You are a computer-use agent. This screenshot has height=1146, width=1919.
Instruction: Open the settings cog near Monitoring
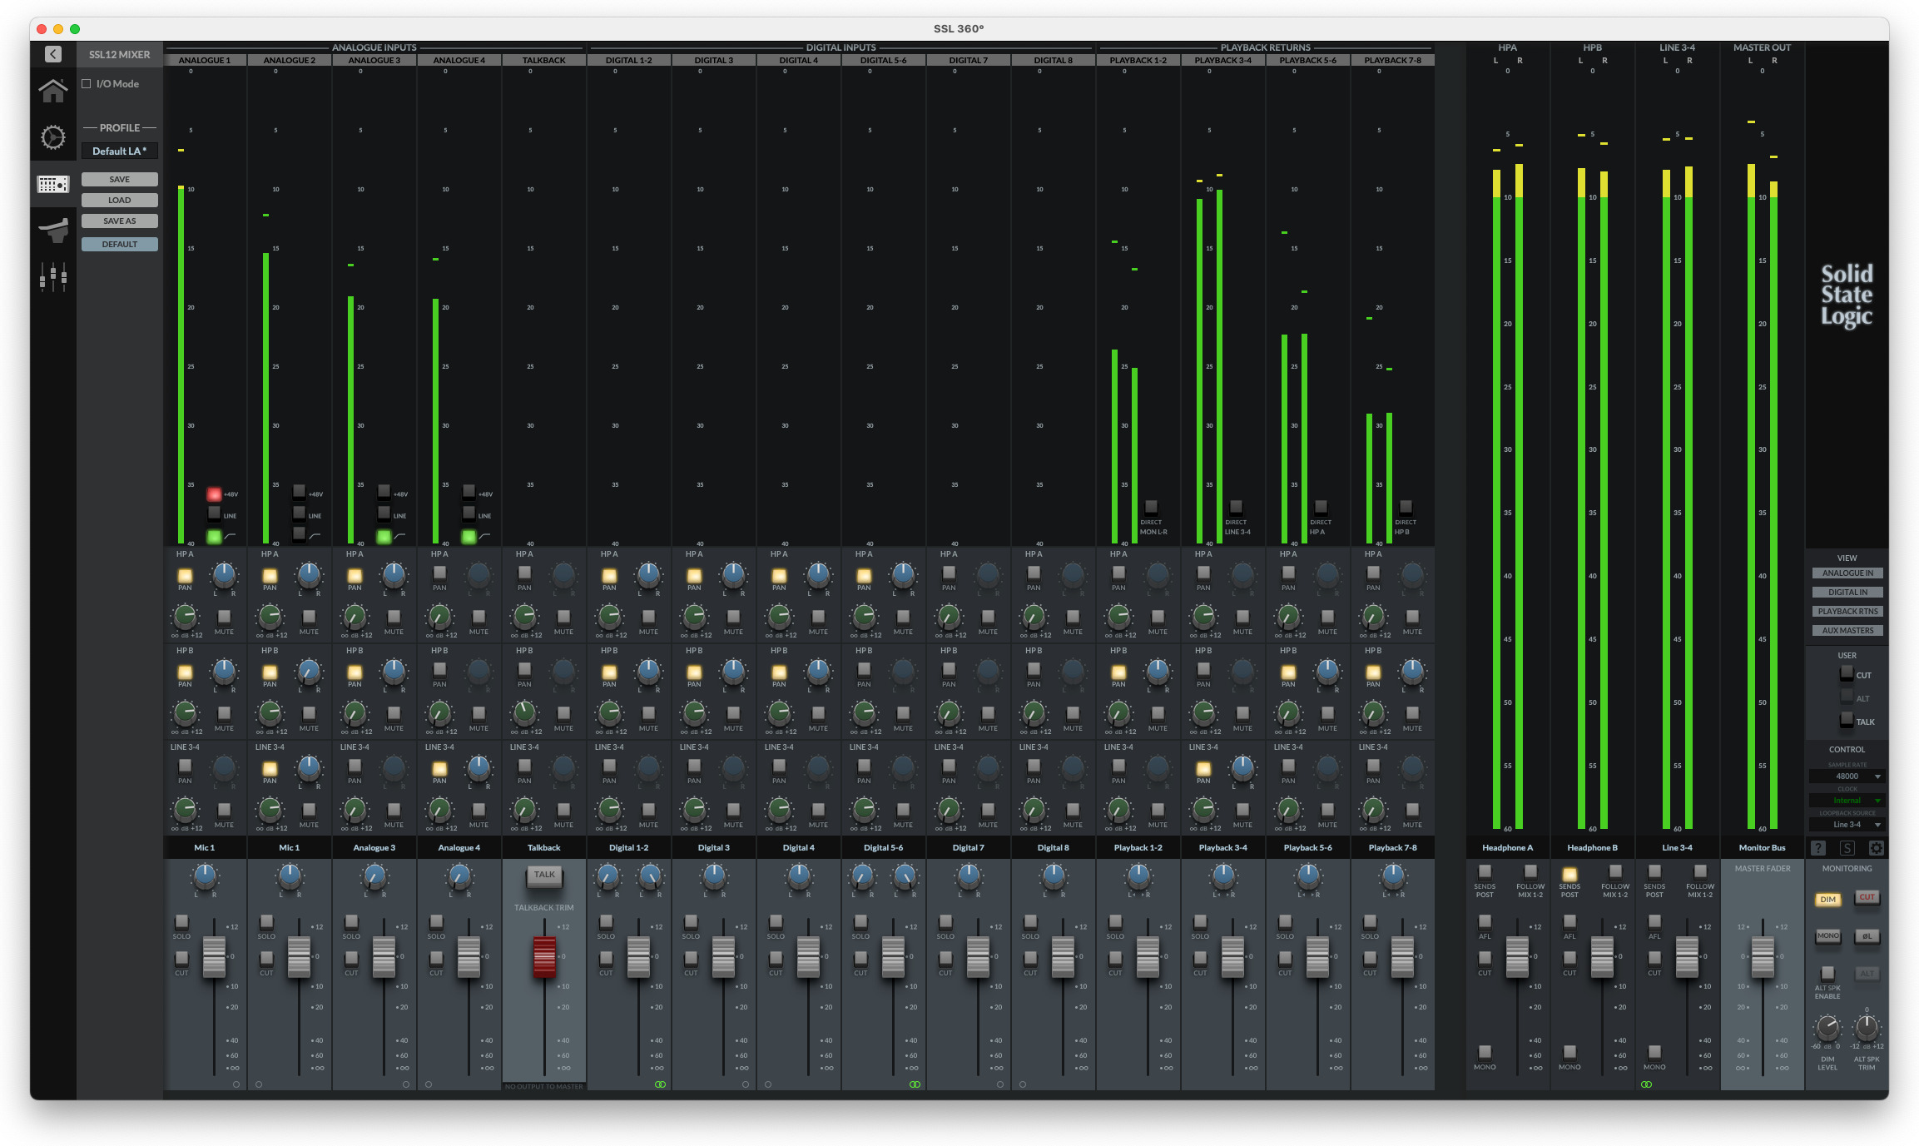[1876, 848]
